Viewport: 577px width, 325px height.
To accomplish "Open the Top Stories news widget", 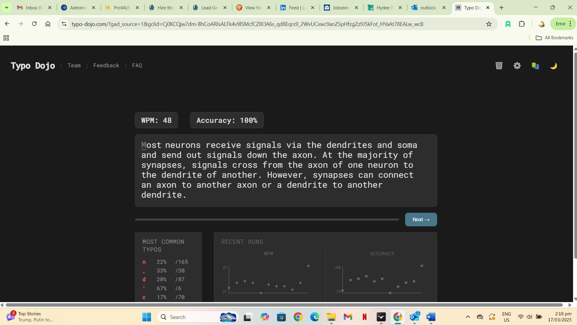I will point(30,317).
